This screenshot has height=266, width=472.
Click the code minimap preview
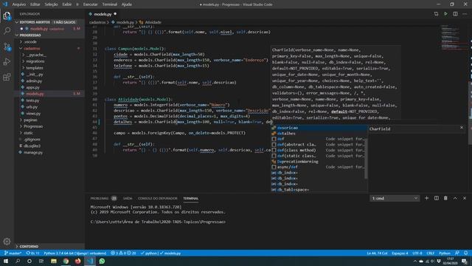451,38
